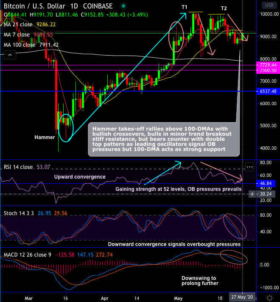Select the grey callout text box

tap(164, 139)
